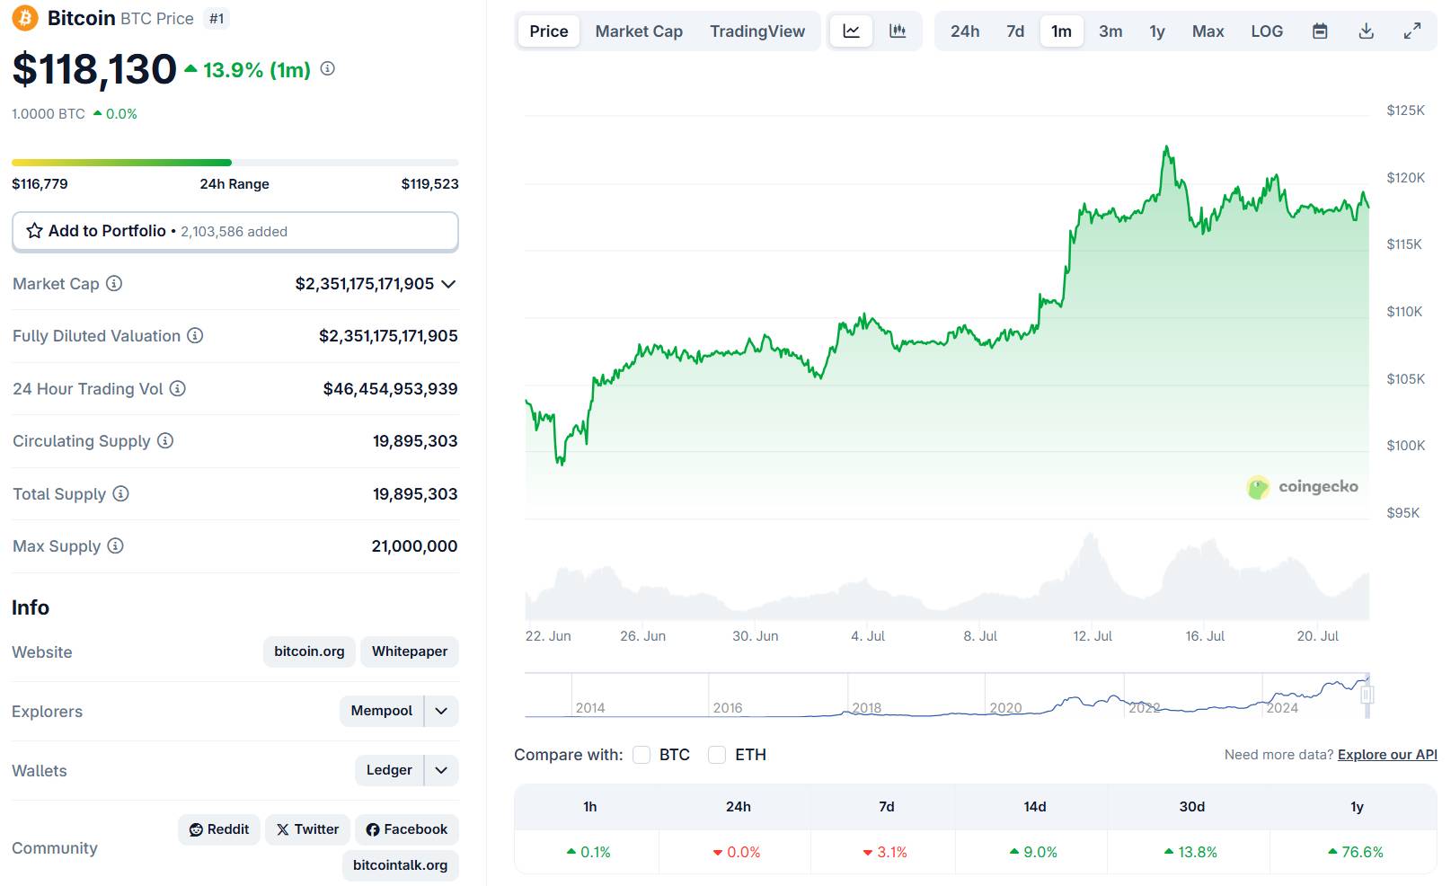The height and width of the screenshot is (886, 1451).
Task: Tick the ETH compare checkbox
Action: (717, 755)
